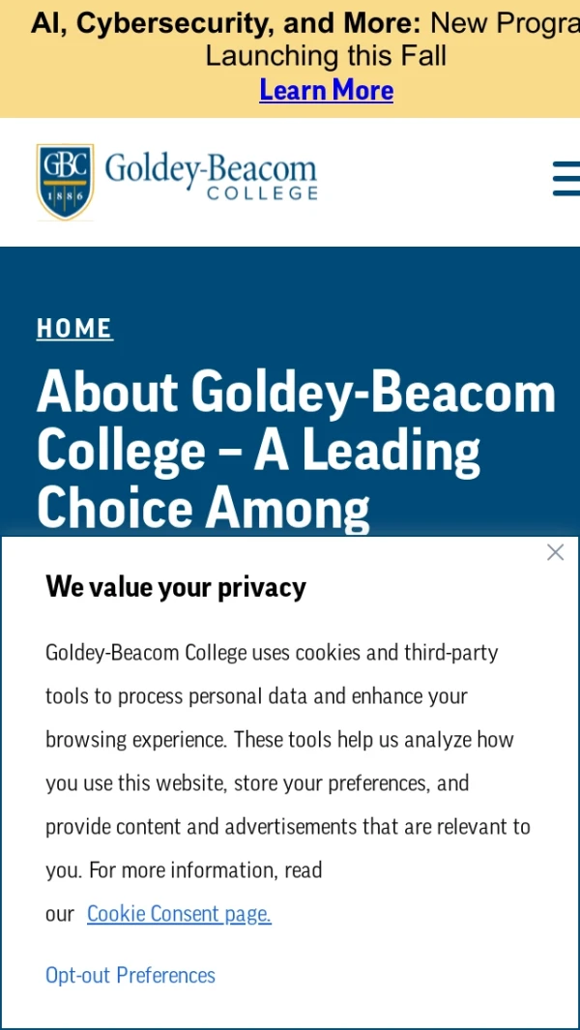580x1030 pixels.
Task: Open the Cookie Consent page link
Action: [179, 914]
